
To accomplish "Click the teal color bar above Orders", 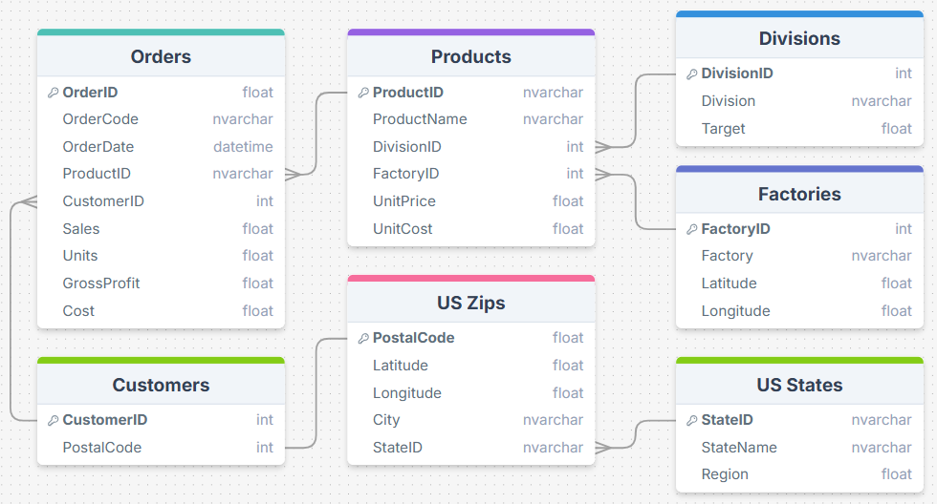I will (161, 32).
